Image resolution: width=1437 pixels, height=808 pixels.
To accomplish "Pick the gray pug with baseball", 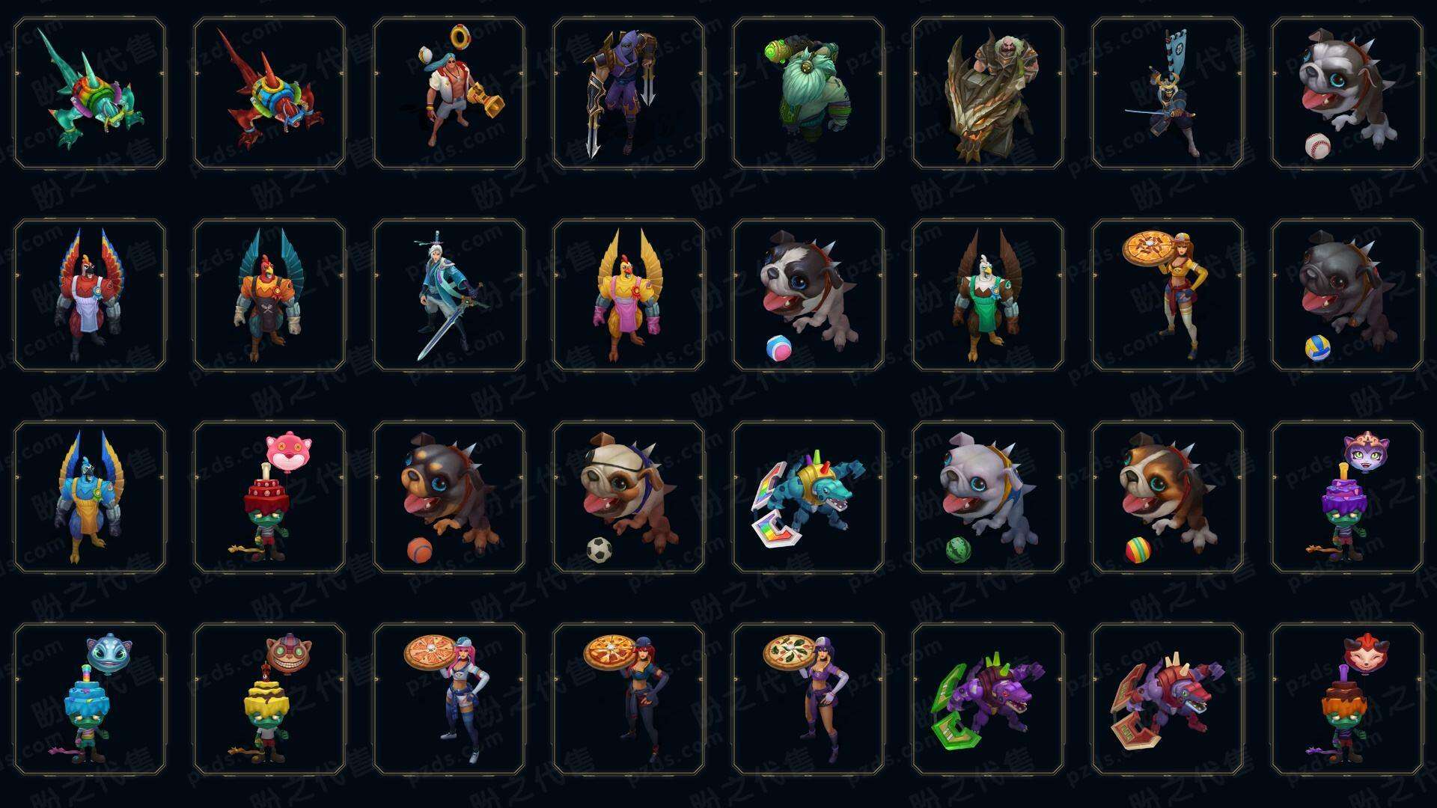I will (x=1347, y=94).
